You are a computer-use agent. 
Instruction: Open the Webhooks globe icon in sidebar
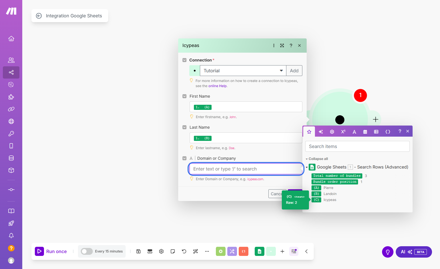(11, 121)
